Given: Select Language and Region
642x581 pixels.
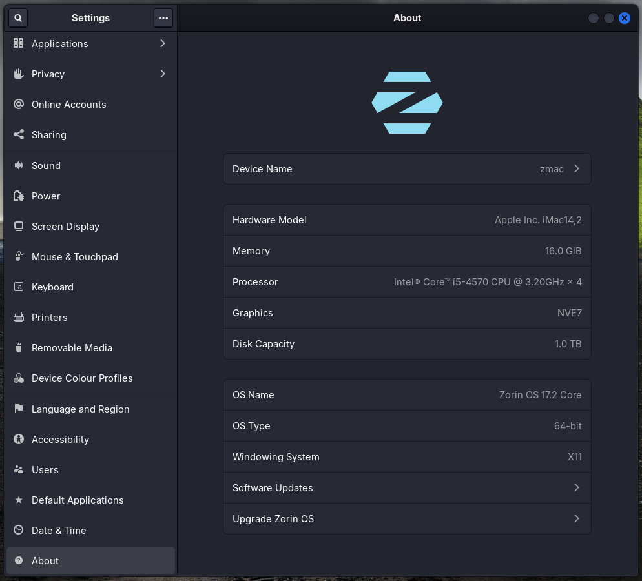Looking at the screenshot, I should pyautogui.click(x=90, y=409).
